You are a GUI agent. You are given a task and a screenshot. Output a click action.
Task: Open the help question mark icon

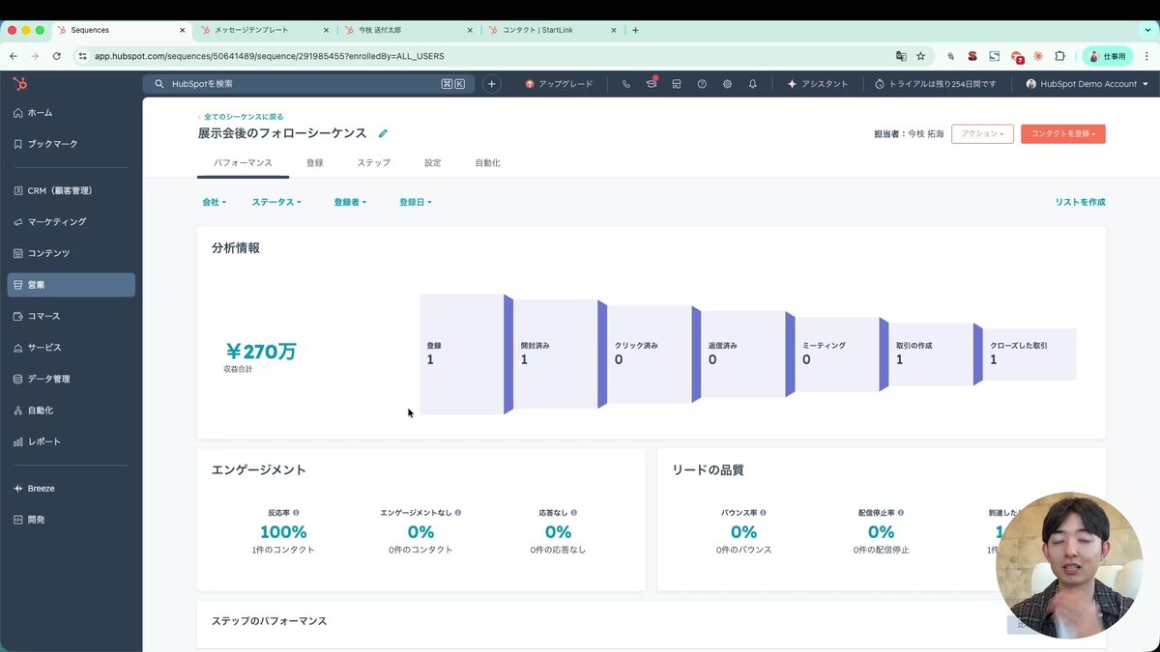(702, 83)
